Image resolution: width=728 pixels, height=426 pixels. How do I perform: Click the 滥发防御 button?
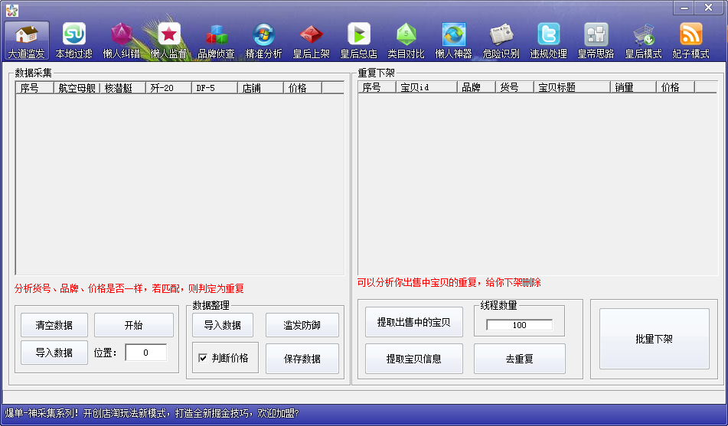tap(302, 325)
